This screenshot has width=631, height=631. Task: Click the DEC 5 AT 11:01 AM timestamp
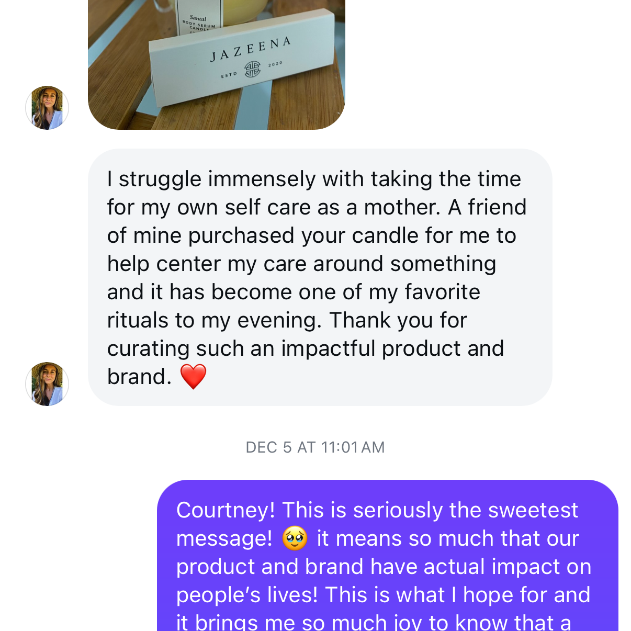[315, 447]
